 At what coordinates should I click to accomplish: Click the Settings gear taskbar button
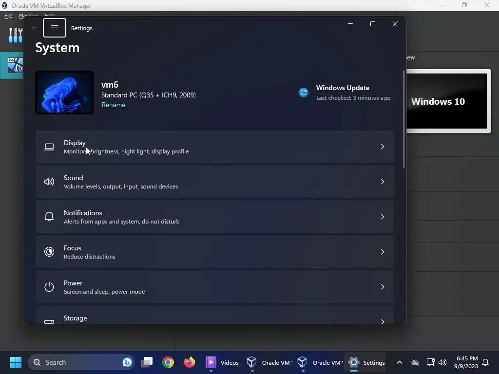pos(366,362)
